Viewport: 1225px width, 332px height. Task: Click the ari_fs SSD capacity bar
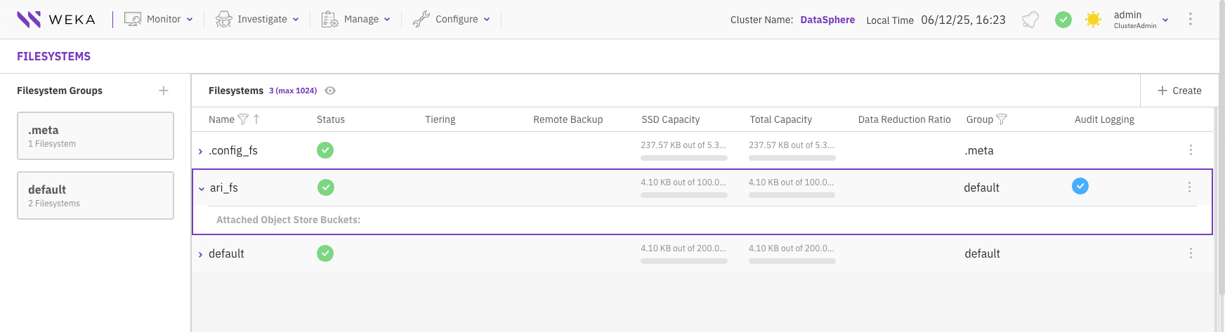click(x=683, y=195)
